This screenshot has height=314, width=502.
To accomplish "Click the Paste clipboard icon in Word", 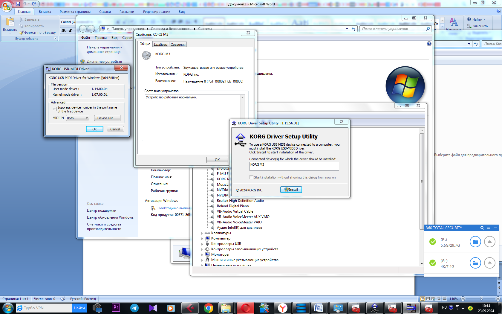I will coord(10,22).
